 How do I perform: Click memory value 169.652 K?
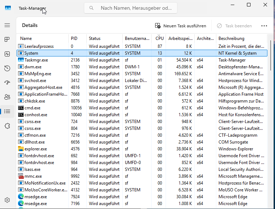pos(183,74)
